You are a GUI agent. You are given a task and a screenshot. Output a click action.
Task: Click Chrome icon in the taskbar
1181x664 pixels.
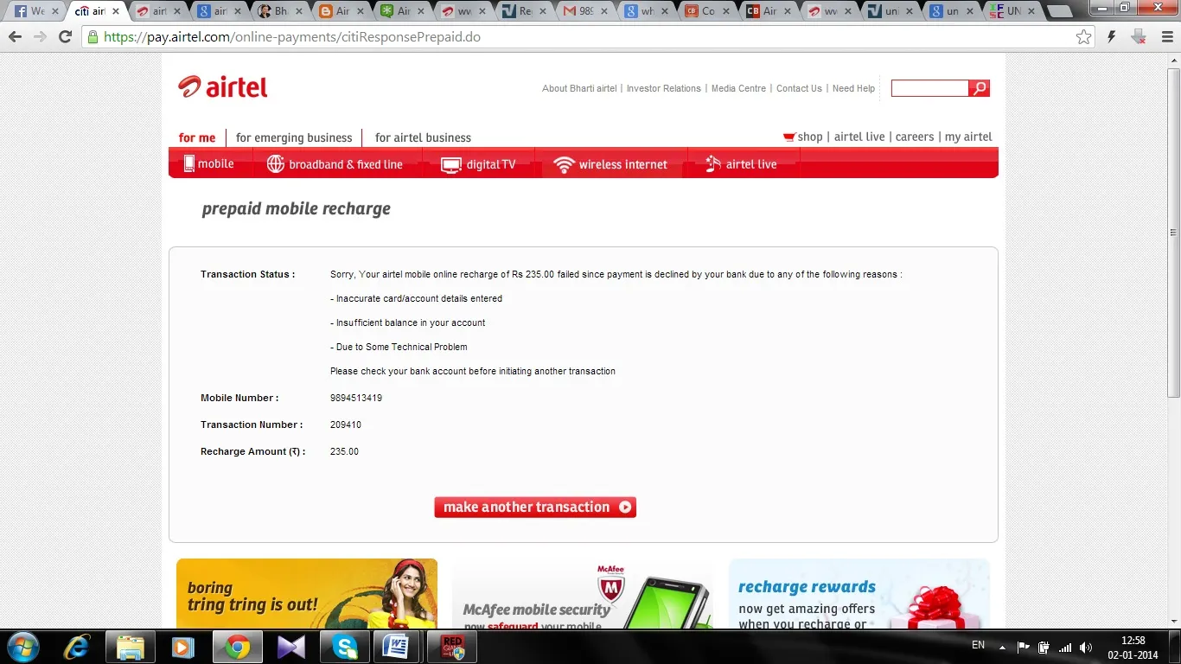237,647
